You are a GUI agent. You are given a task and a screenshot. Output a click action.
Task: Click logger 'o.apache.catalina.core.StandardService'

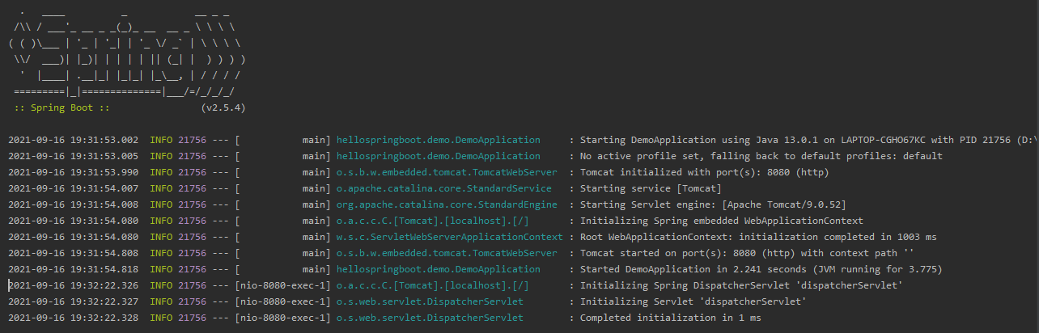(443, 188)
